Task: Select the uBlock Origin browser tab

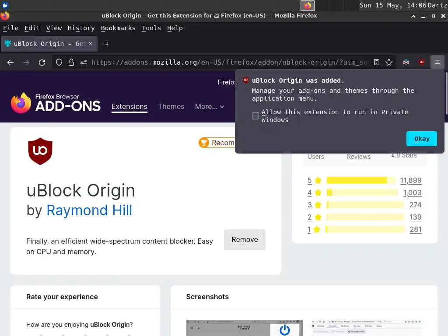Action: tap(49, 44)
